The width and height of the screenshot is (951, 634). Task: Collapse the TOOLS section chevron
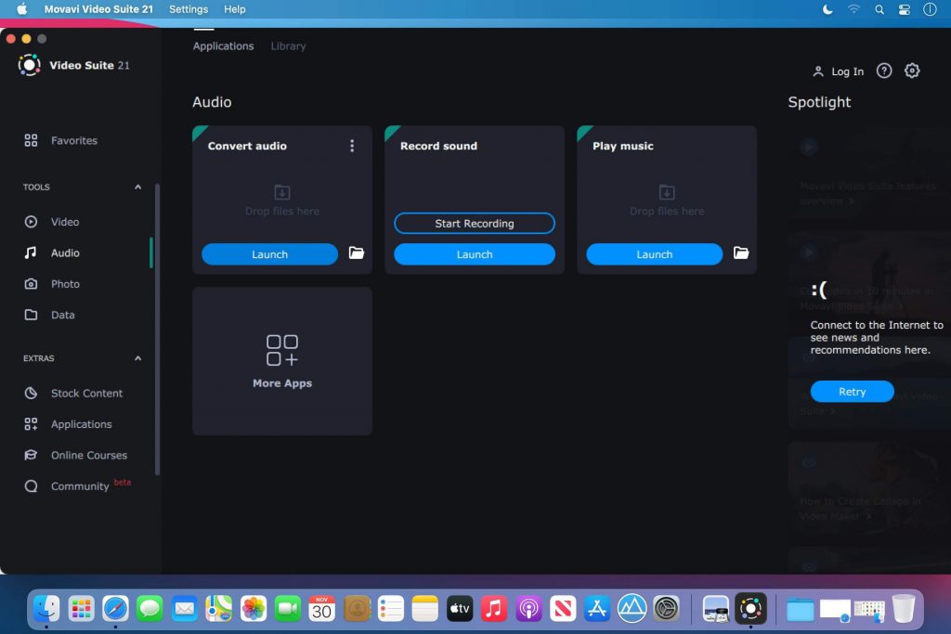[137, 187]
